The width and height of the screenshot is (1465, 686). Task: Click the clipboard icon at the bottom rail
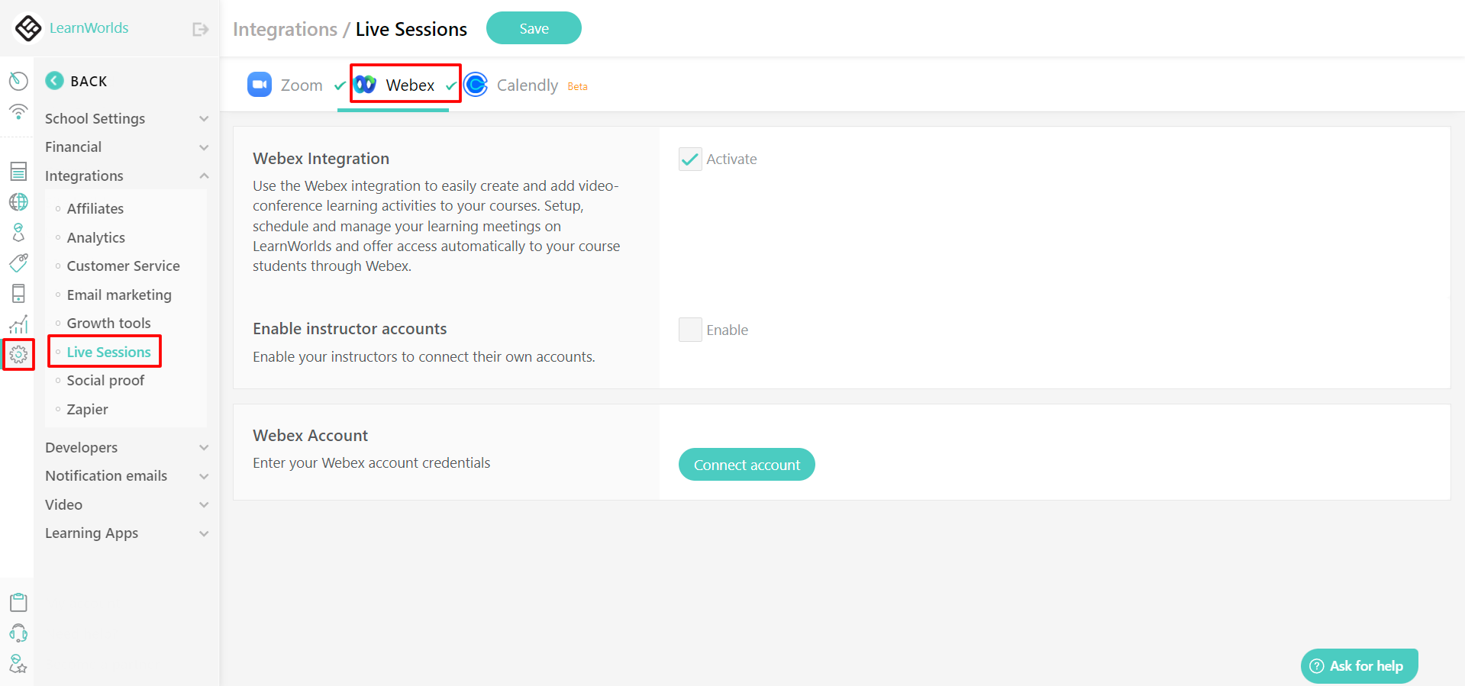18,601
